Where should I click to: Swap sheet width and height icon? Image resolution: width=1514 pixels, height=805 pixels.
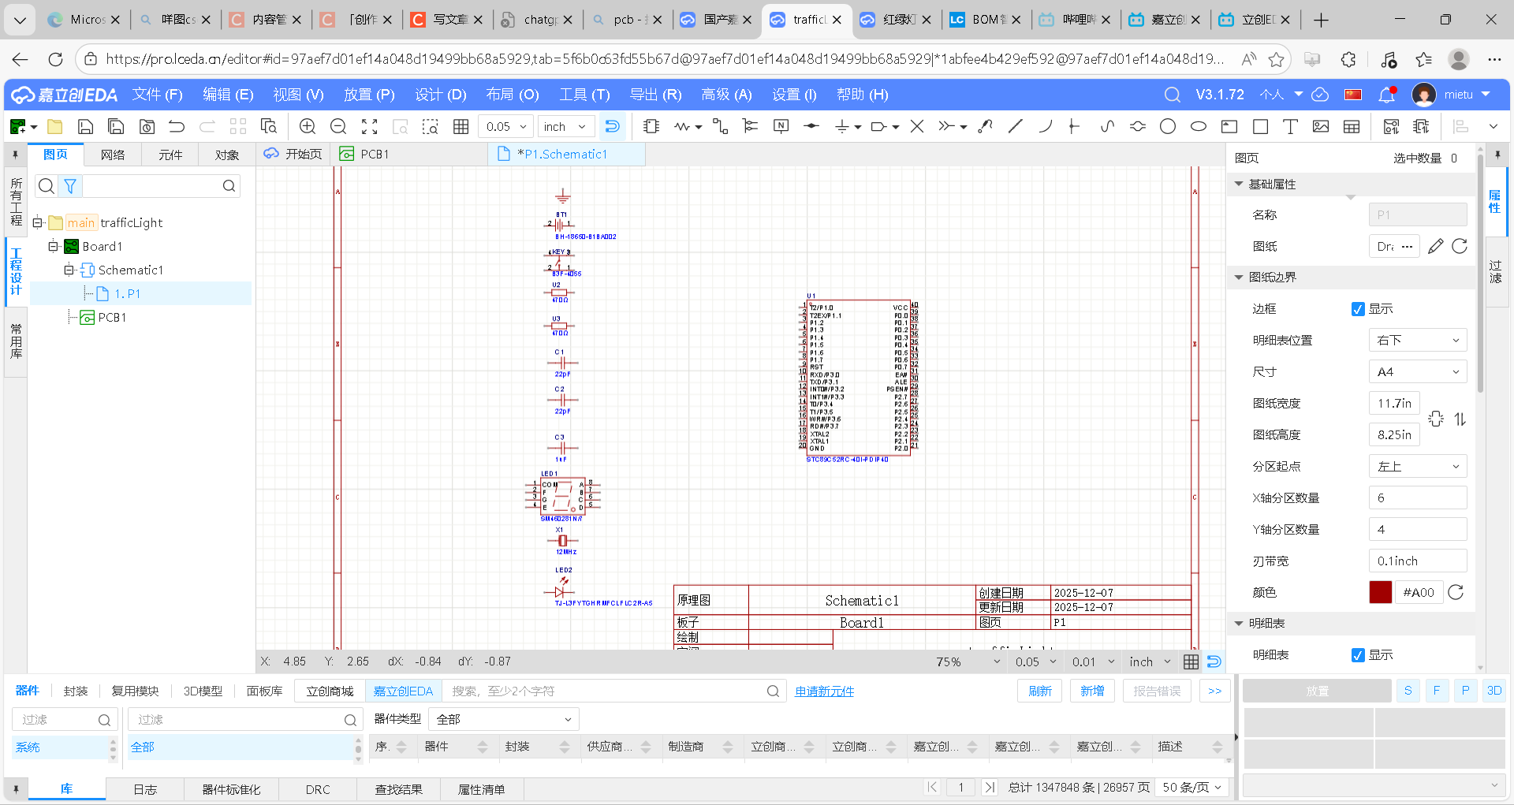tap(1460, 419)
